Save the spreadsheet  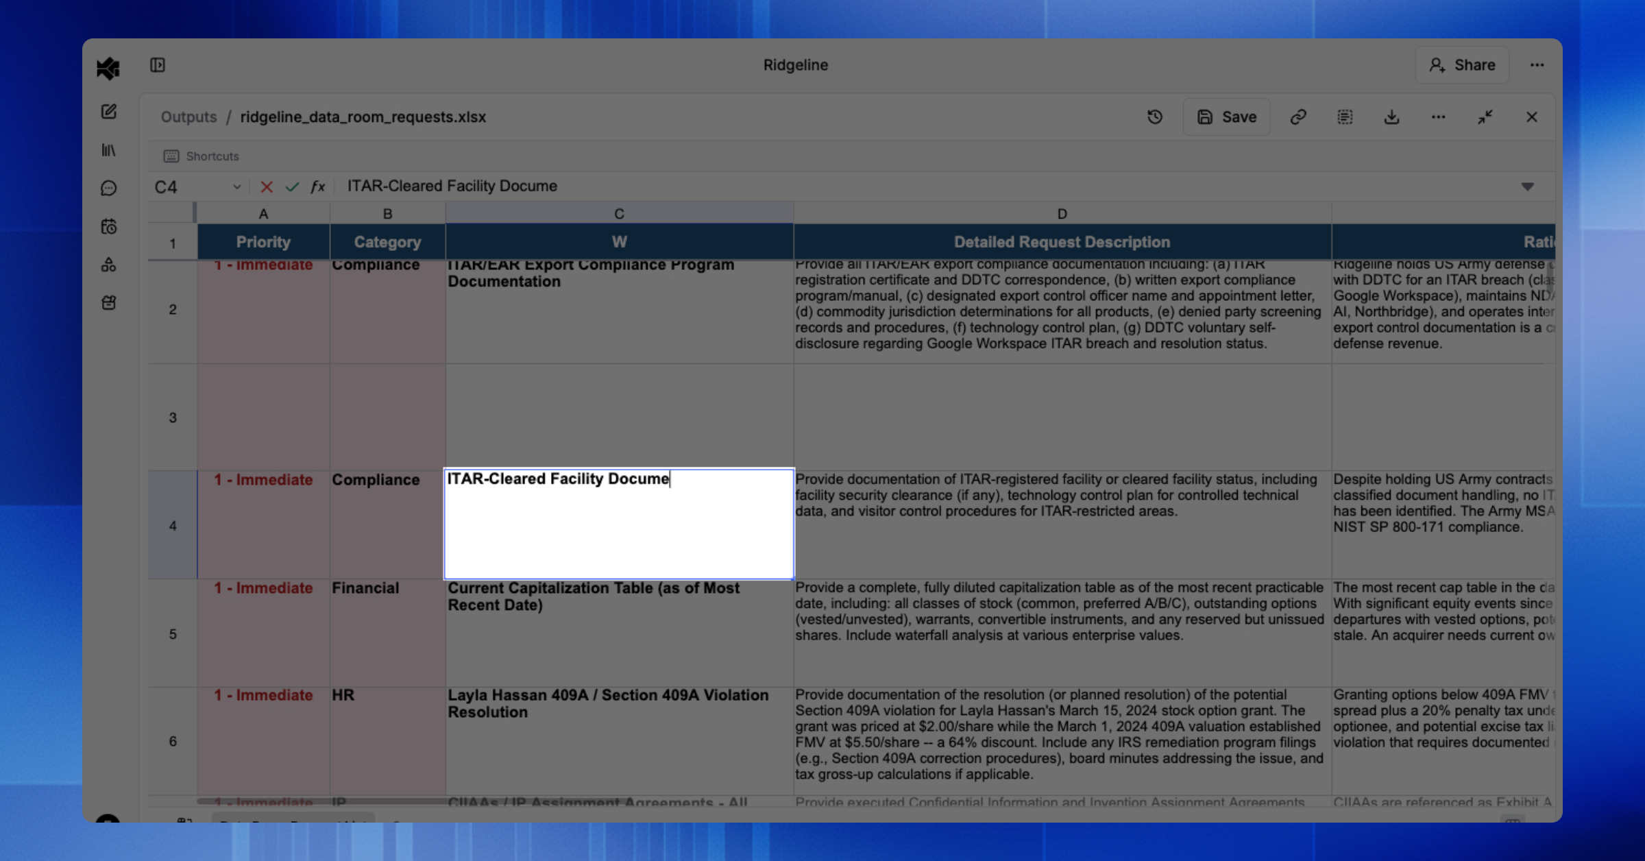pyautogui.click(x=1227, y=117)
